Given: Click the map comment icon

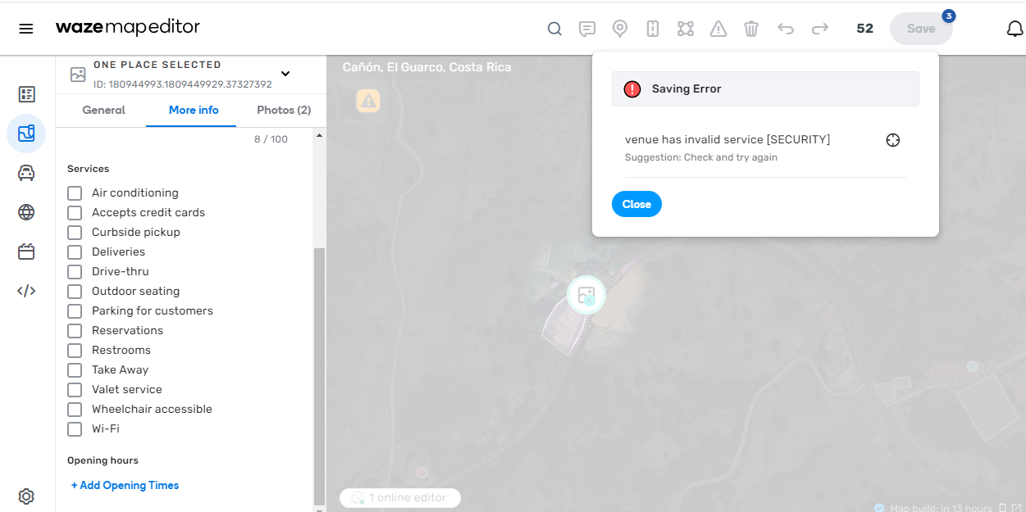Looking at the screenshot, I should click(x=587, y=29).
